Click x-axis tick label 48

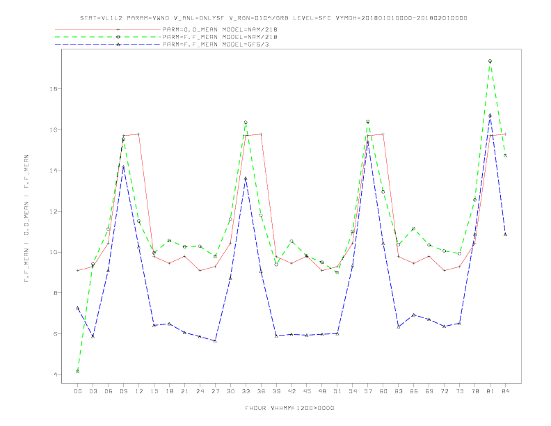pos(322,391)
